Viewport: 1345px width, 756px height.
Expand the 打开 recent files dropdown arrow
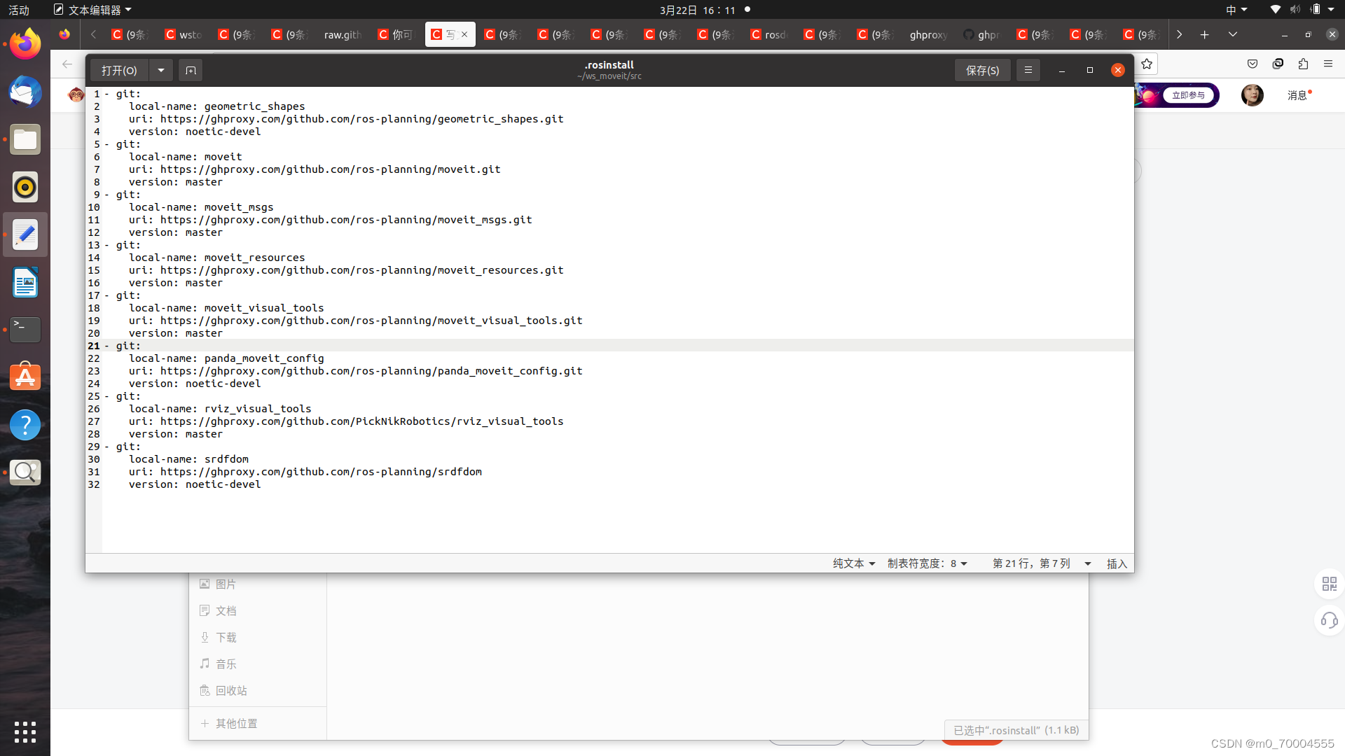click(x=161, y=70)
